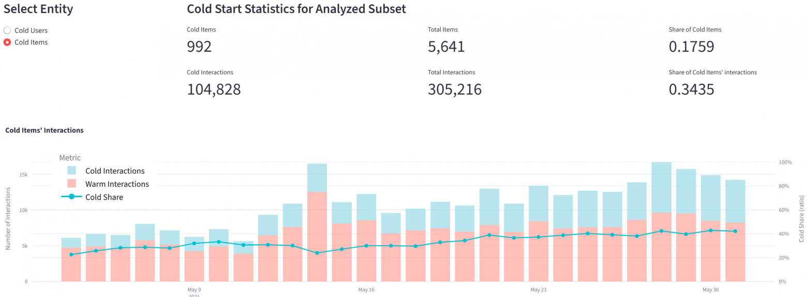The width and height of the screenshot is (807, 297).
Task: Click the first Cold Share line point
Action: click(x=71, y=255)
